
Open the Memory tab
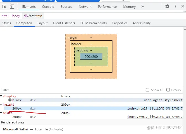(x=130, y=7)
